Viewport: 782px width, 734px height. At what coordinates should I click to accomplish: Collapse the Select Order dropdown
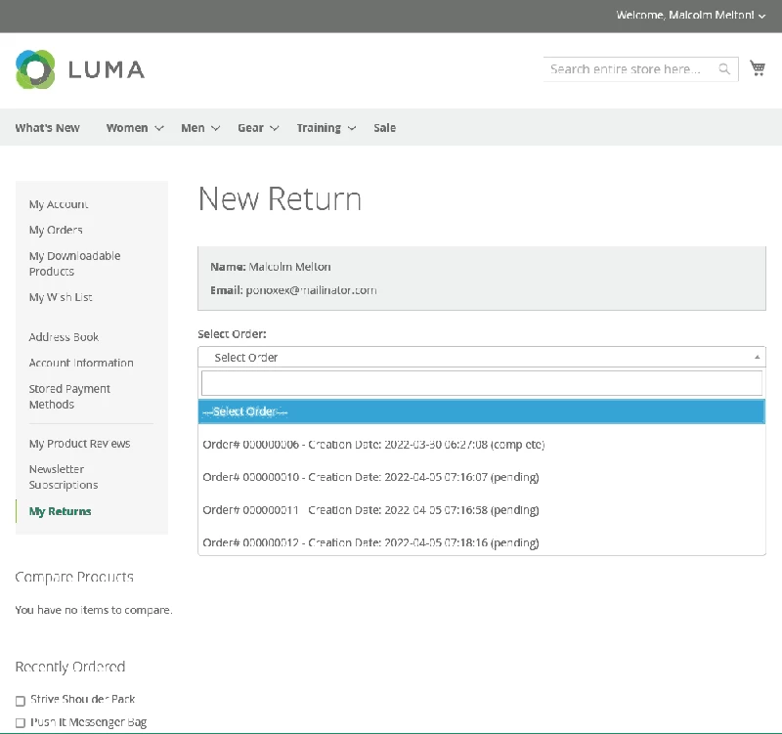[481, 357]
